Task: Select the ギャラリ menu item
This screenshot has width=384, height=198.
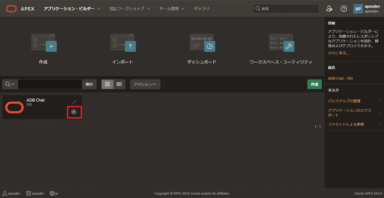Action: point(201,8)
